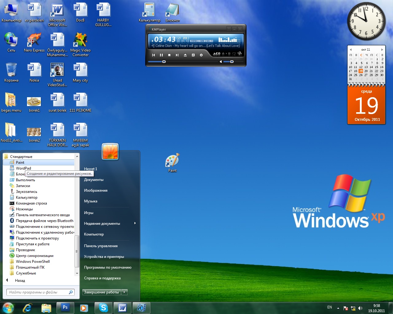This screenshot has width=393, height=314.
Task: Select the Ulead VideoStudio desktop icon
Action: point(57,75)
